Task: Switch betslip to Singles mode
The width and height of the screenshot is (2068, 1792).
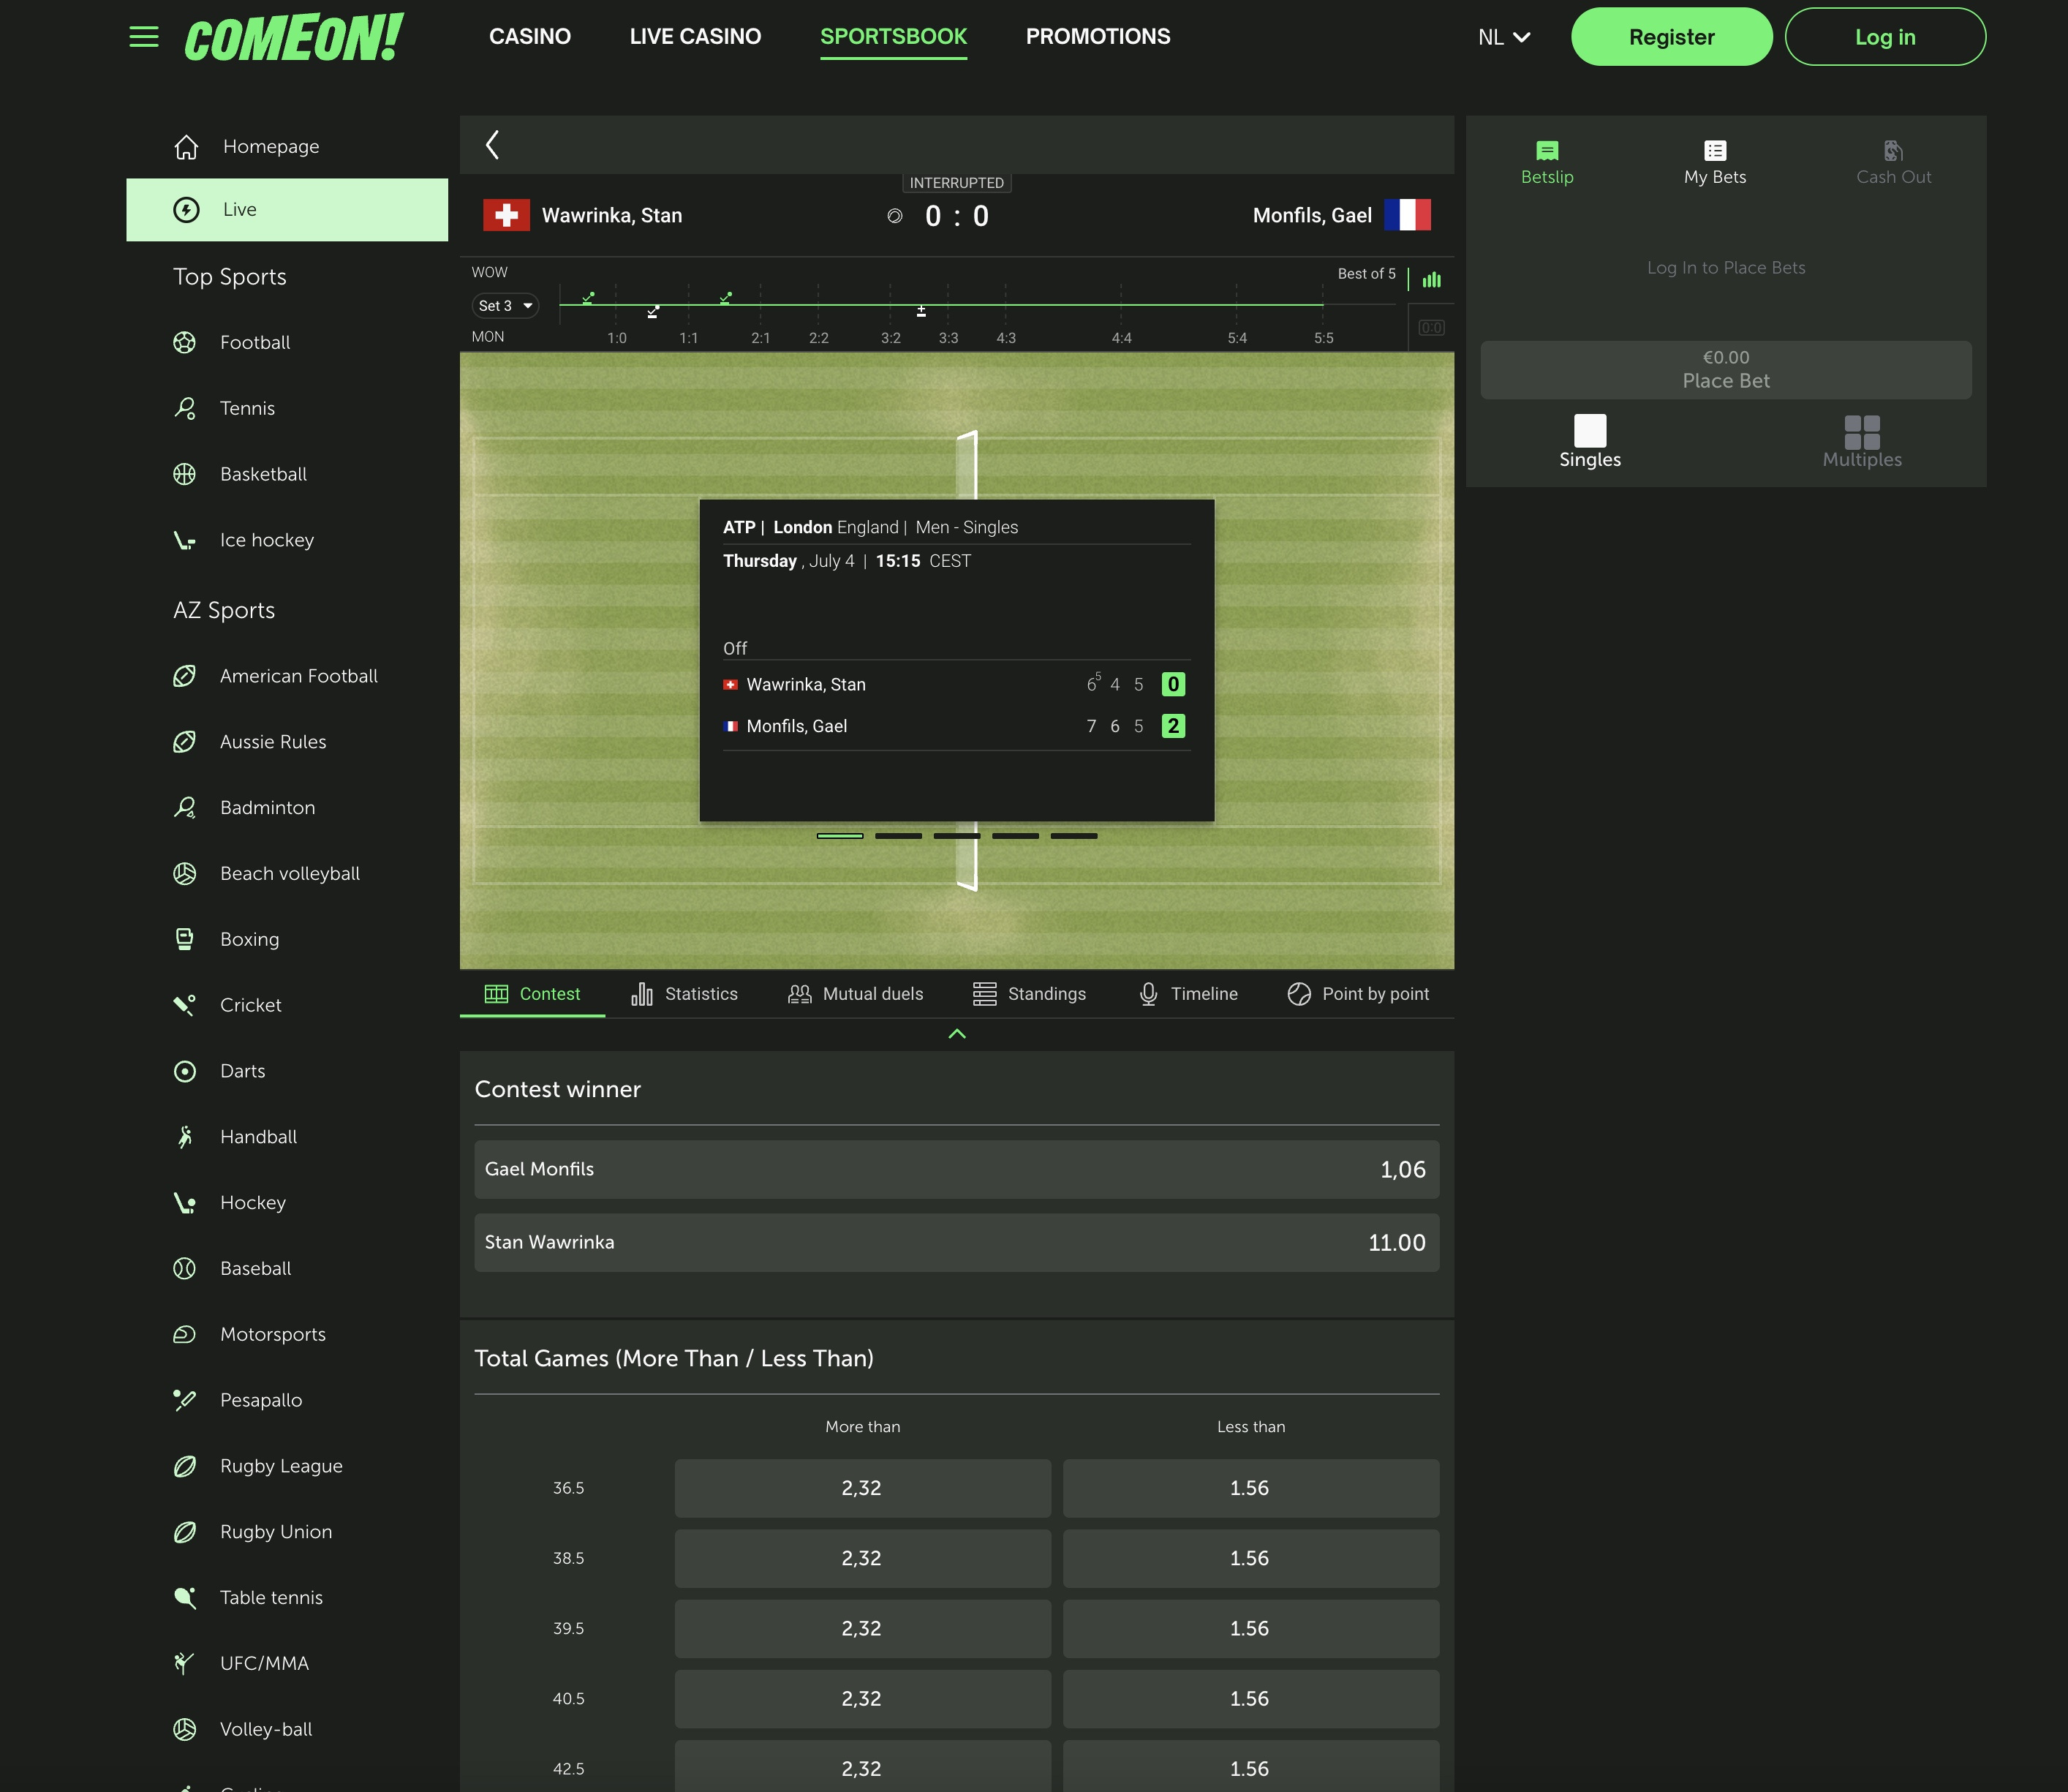Action: (1589, 441)
